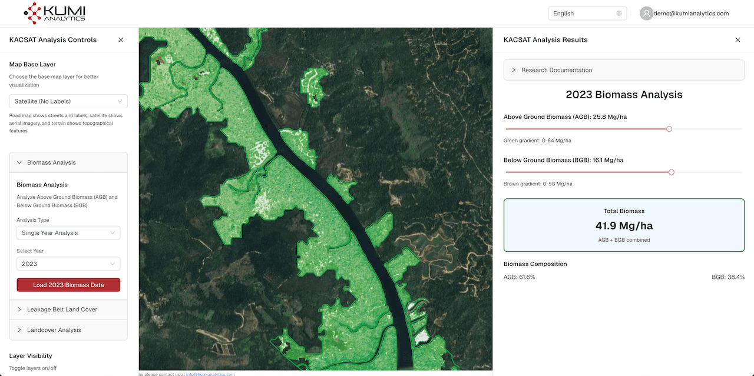Click Load 2023 Biomass Data button

(68, 285)
